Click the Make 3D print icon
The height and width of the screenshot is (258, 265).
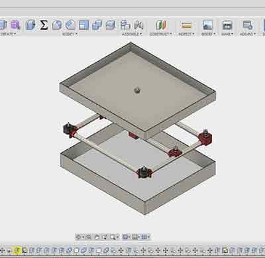(x=227, y=25)
